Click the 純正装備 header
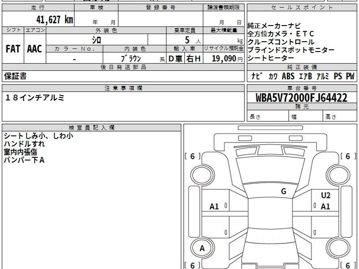359x269 pixels. [x=302, y=67]
